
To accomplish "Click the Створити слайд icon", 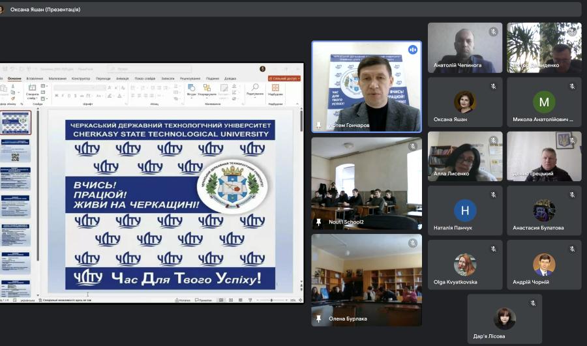I will tap(32, 87).
